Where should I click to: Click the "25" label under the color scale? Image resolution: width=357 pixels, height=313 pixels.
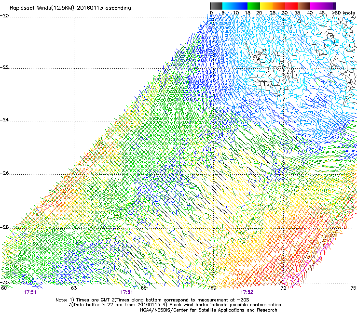273,13
